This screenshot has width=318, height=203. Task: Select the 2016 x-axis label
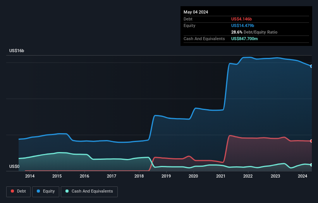click(x=84, y=176)
